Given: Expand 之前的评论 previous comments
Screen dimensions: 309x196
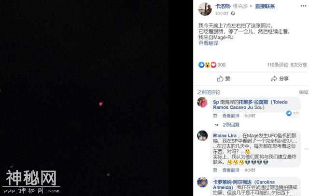Looking at the screenshot, I should coord(209,92).
